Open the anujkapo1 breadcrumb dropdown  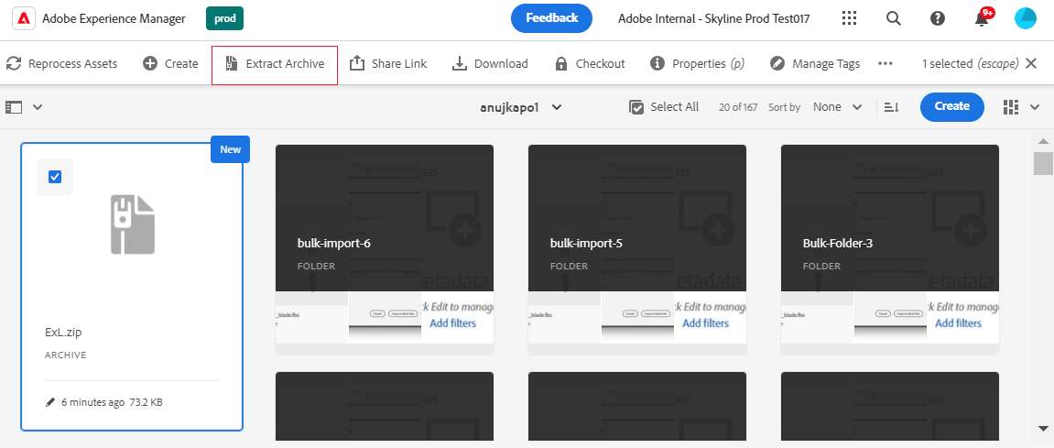(522, 107)
